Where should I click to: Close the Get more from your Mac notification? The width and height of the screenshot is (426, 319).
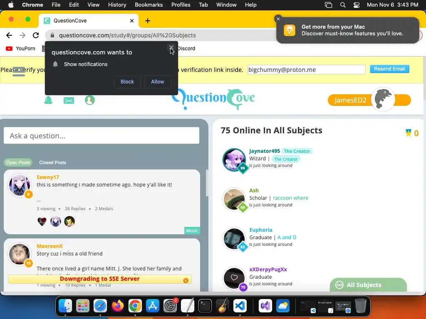(278, 19)
